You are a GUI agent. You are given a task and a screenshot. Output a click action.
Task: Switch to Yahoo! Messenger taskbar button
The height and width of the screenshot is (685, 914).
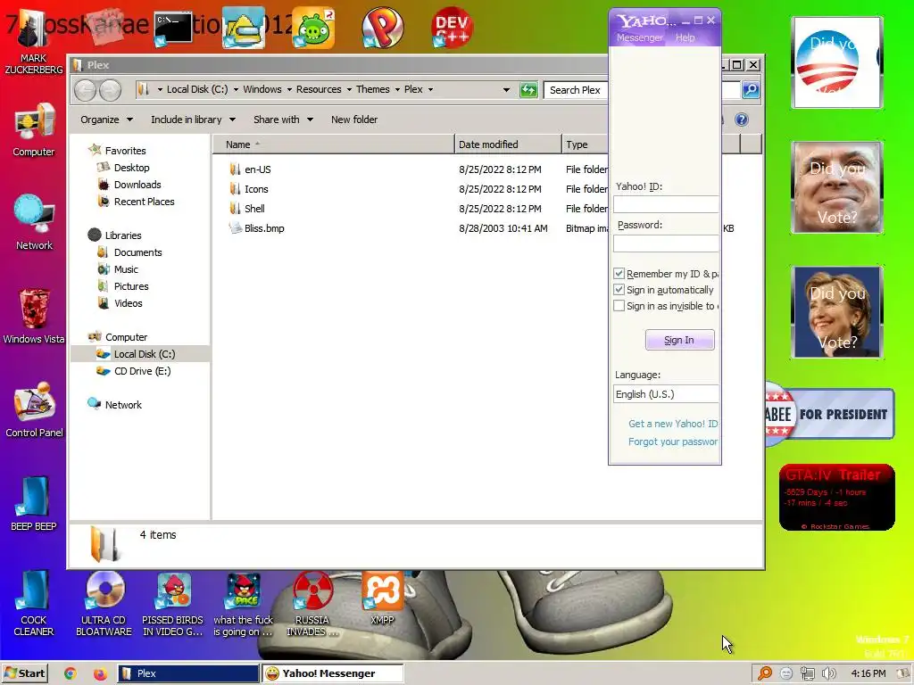click(332, 673)
